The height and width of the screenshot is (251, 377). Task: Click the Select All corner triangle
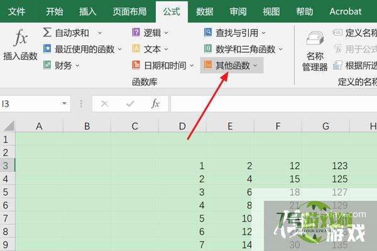[9, 126]
